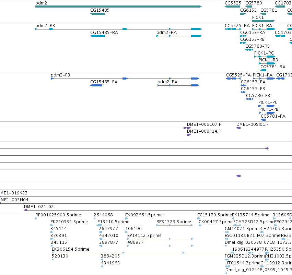
Task: Select EST entry 345115
Action: point(52,246)
